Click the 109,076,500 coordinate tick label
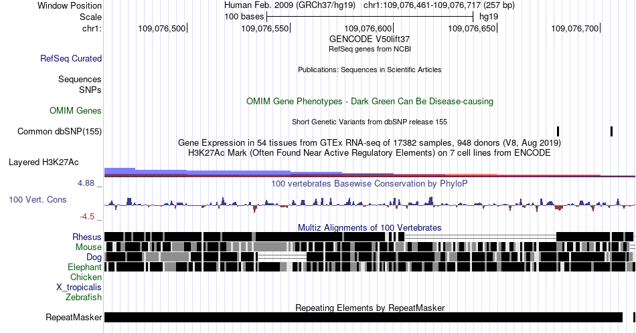 click(x=162, y=28)
